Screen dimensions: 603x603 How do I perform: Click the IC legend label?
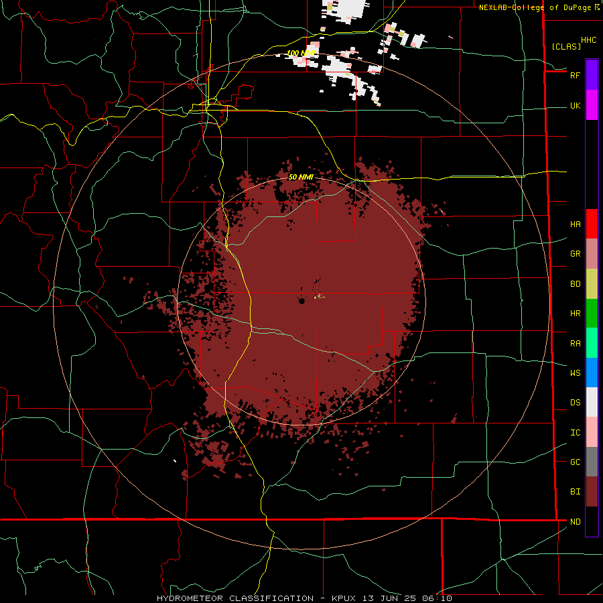[x=575, y=433]
